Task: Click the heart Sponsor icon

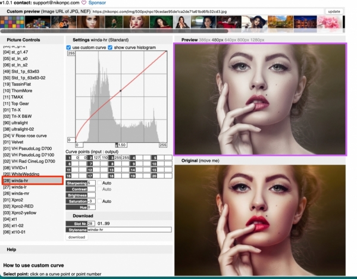Action: click(x=83, y=3)
